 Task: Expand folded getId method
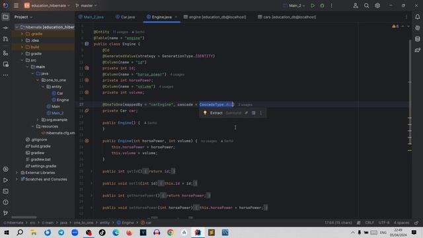91,171
